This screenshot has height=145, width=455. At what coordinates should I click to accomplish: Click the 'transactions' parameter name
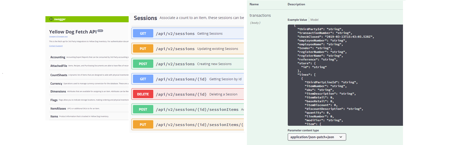pyautogui.click(x=260, y=15)
